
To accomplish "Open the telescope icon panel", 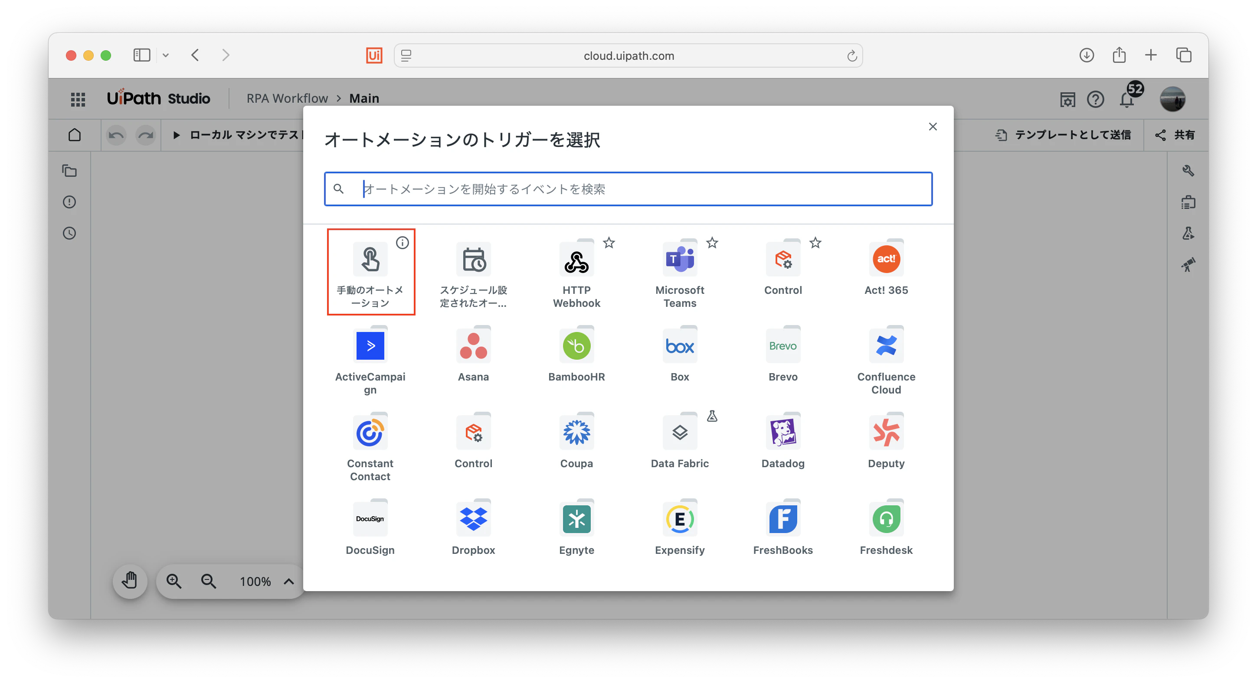I will (1188, 264).
